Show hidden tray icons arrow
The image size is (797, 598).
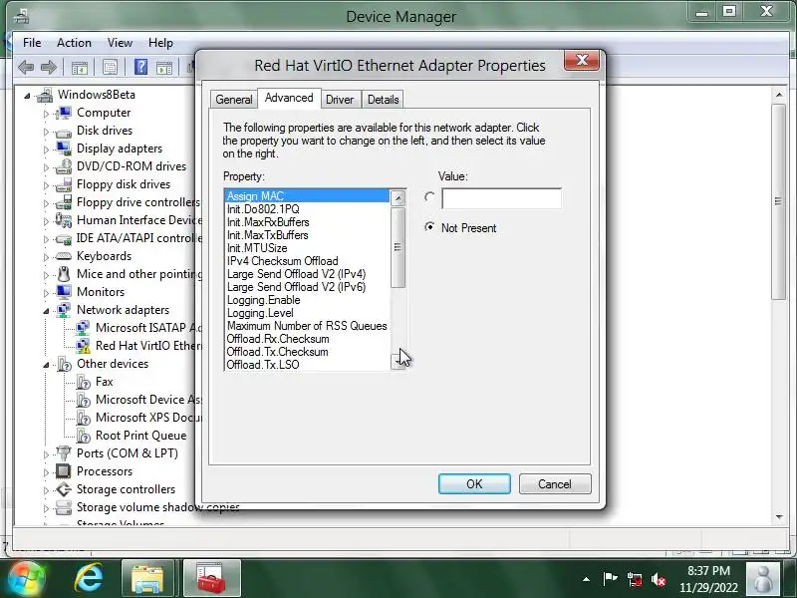point(586,579)
